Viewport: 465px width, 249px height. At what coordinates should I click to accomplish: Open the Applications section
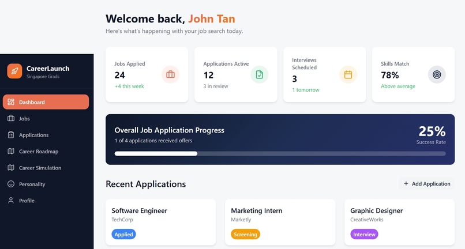point(46,135)
